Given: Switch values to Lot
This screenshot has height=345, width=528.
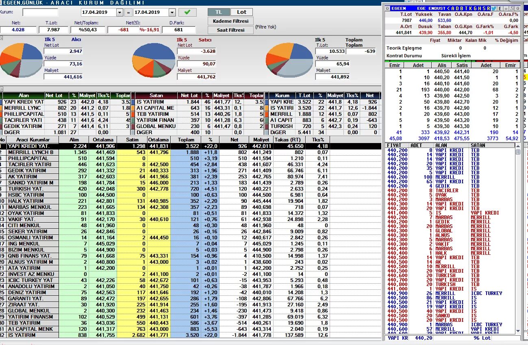Looking at the screenshot, I should [241, 12].
